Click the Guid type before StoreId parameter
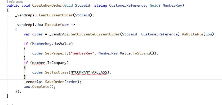The image size is (222, 105). click(69, 6)
